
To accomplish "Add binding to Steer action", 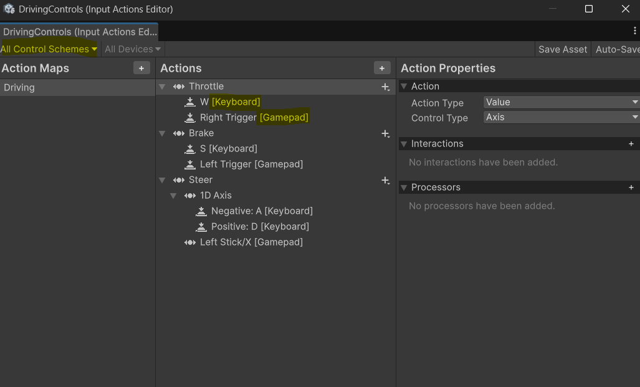I will coord(386,180).
